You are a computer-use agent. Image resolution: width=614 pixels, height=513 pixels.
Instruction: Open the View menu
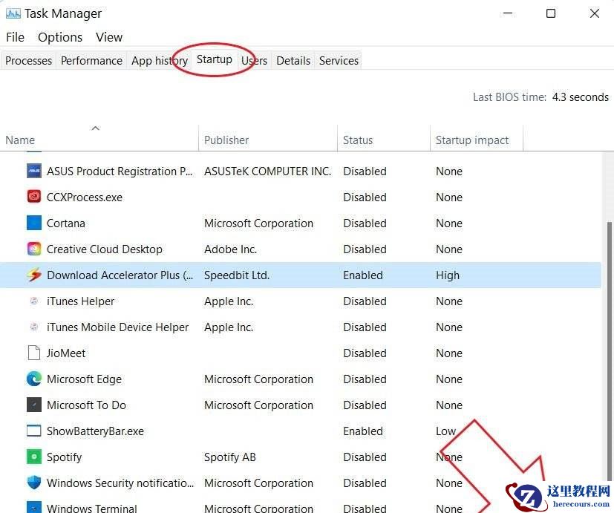[x=109, y=36]
